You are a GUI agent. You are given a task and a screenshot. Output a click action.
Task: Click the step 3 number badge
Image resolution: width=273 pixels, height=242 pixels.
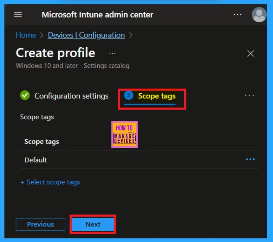pyautogui.click(x=128, y=95)
